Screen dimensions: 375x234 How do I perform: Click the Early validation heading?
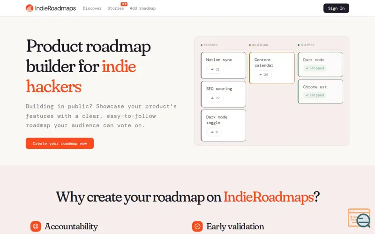(235, 227)
